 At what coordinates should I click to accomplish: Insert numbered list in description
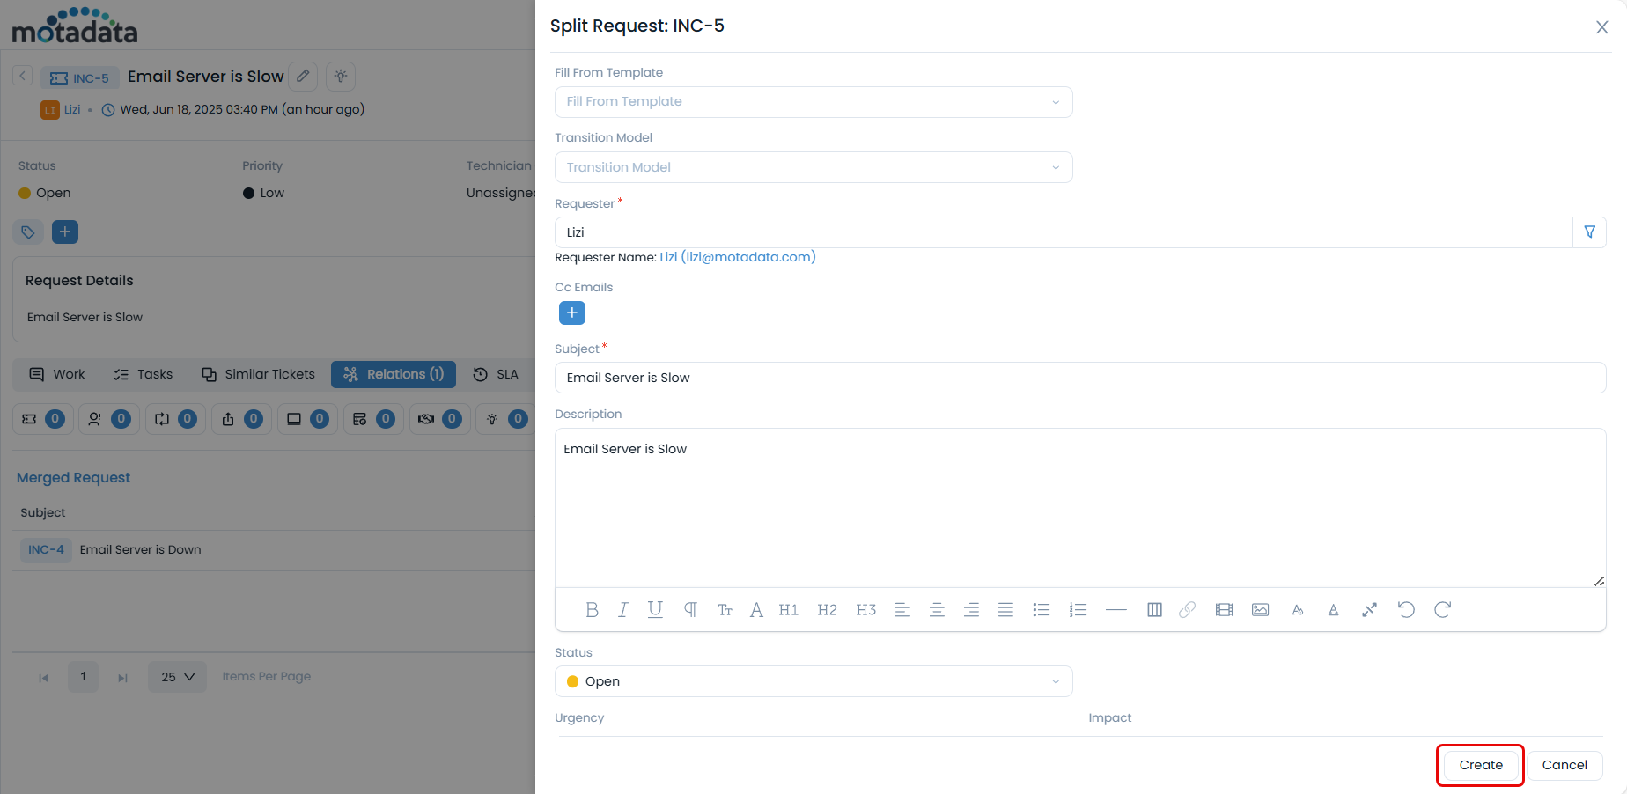click(x=1078, y=610)
